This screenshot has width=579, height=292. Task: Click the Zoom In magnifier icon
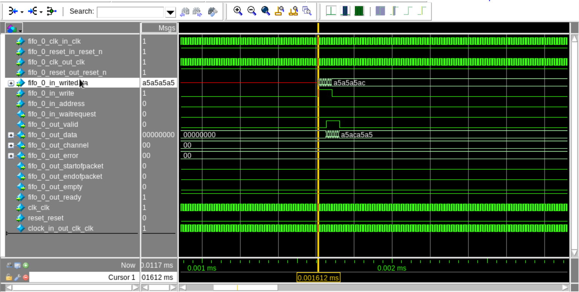click(238, 11)
